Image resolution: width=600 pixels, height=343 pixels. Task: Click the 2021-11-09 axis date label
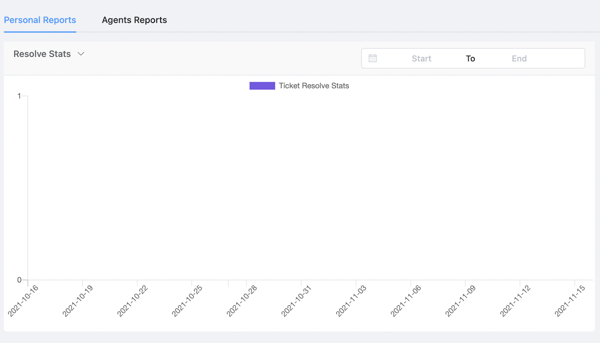[460, 301]
